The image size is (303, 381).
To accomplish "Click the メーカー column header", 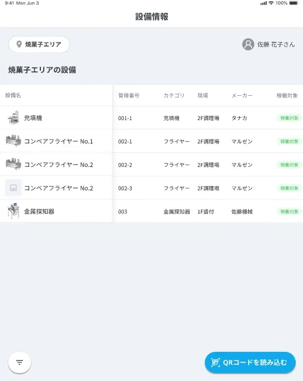I will [242, 95].
